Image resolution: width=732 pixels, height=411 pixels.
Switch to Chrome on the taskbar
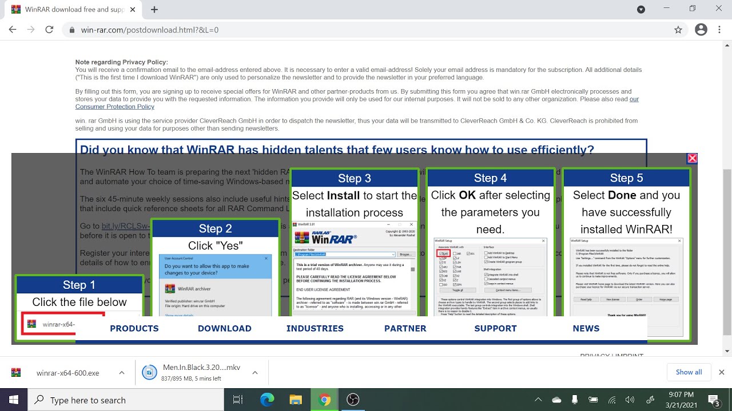pos(324,400)
